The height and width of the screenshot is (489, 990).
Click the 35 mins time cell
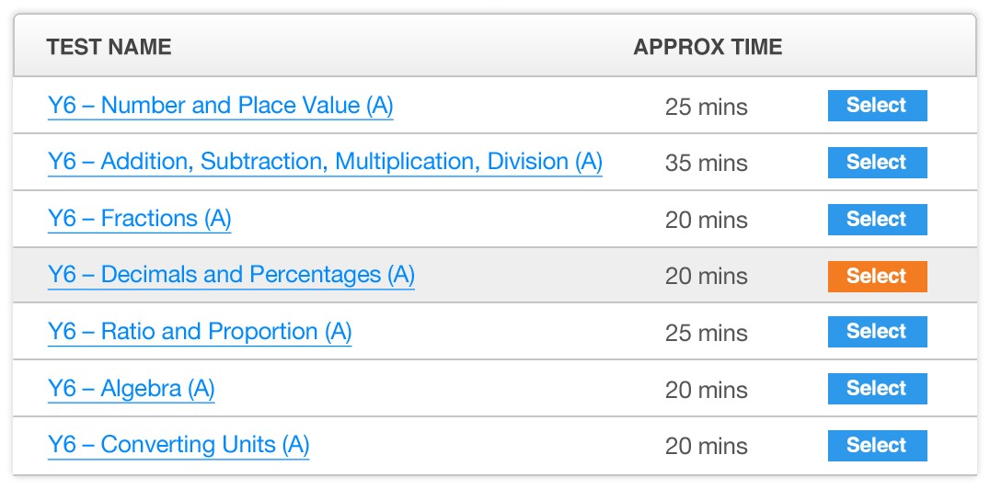[x=706, y=164]
